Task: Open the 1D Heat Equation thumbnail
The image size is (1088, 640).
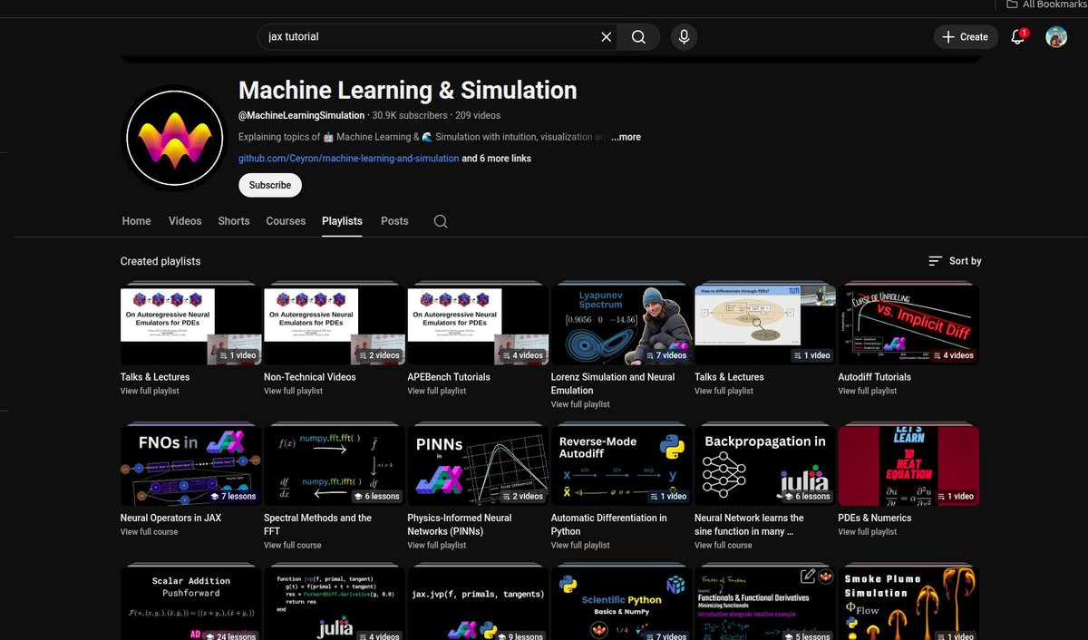Action: pos(908,467)
